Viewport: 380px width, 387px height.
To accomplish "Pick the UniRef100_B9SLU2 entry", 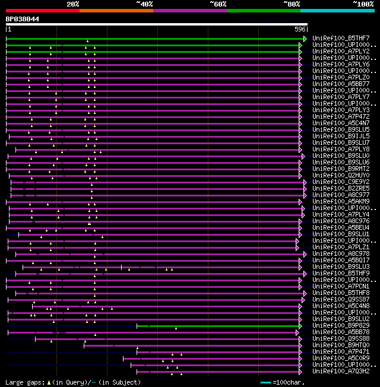I will point(341,319).
